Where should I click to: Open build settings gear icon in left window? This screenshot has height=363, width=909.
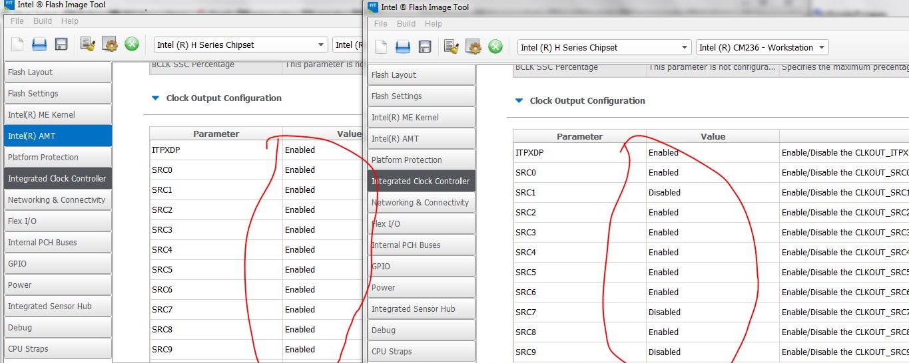coord(110,45)
